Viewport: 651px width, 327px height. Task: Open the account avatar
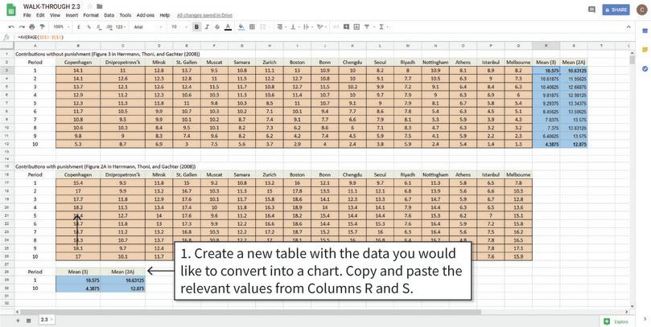tap(641, 10)
